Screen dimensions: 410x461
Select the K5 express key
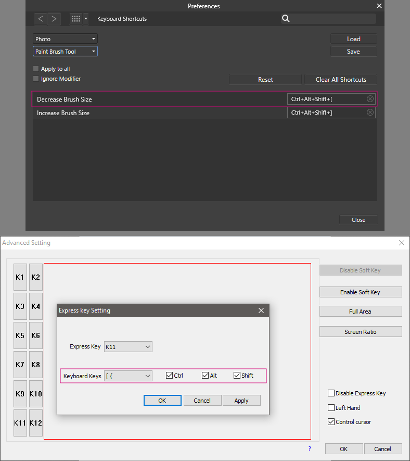click(20, 335)
